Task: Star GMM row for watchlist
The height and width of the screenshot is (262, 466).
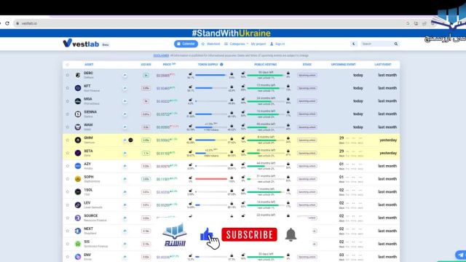Action: 68,140
